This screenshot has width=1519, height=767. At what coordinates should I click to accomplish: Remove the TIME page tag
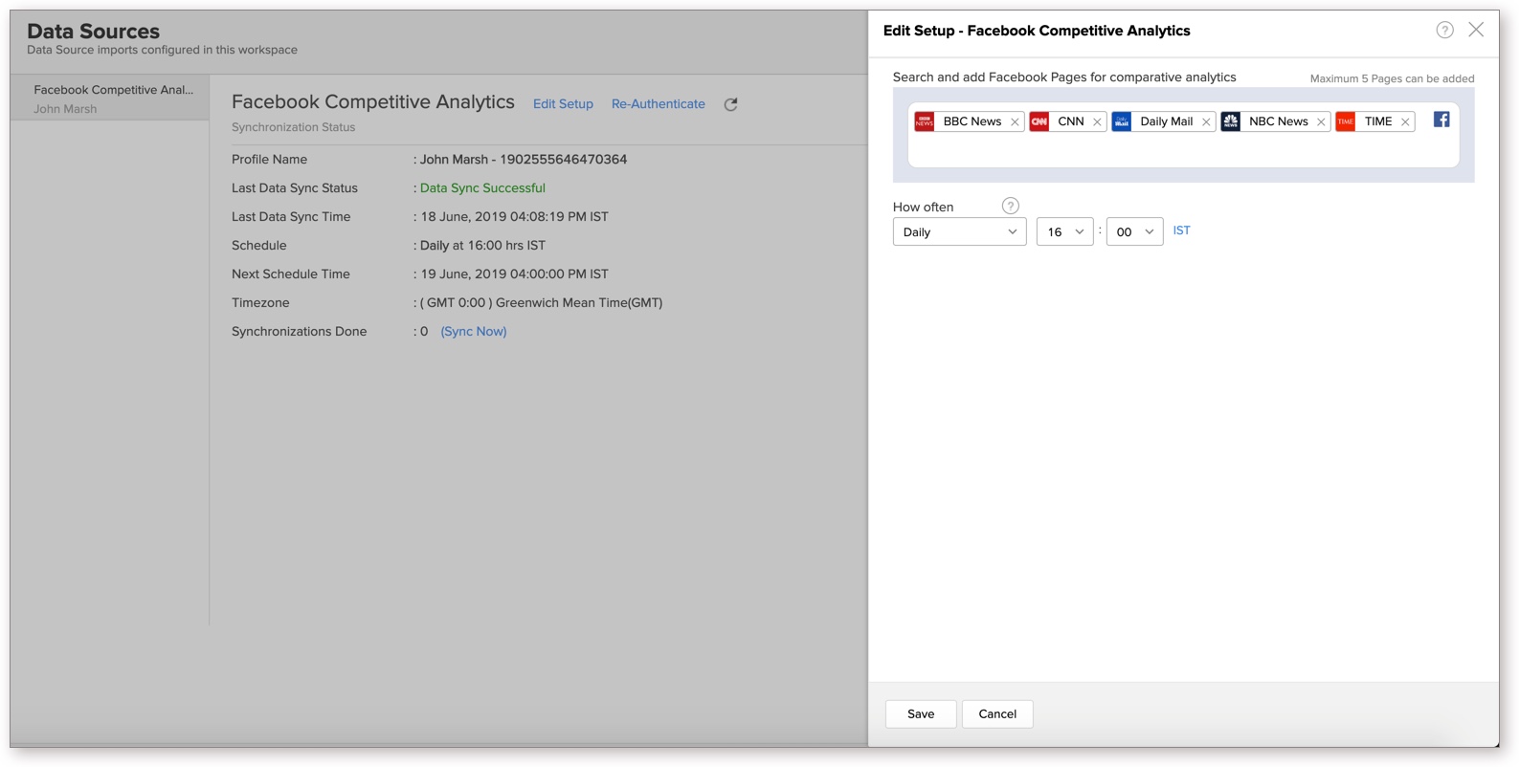(x=1405, y=122)
